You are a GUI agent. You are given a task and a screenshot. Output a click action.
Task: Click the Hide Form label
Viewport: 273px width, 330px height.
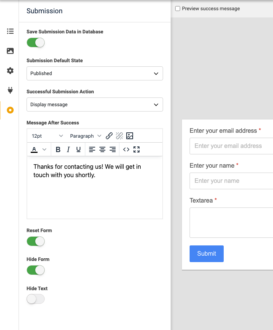[x=38, y=259]
